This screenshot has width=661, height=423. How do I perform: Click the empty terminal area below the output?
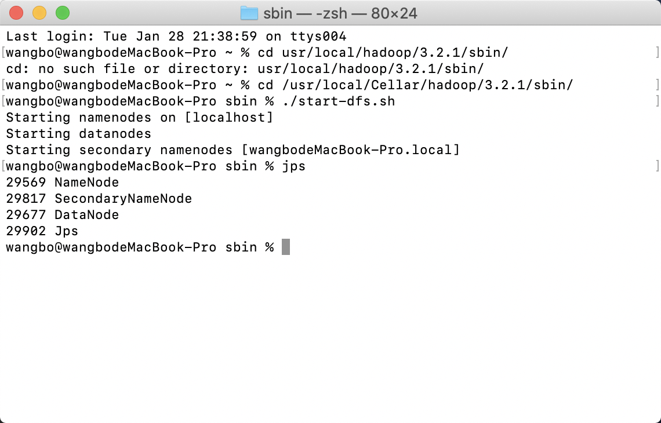coord(330,336)
